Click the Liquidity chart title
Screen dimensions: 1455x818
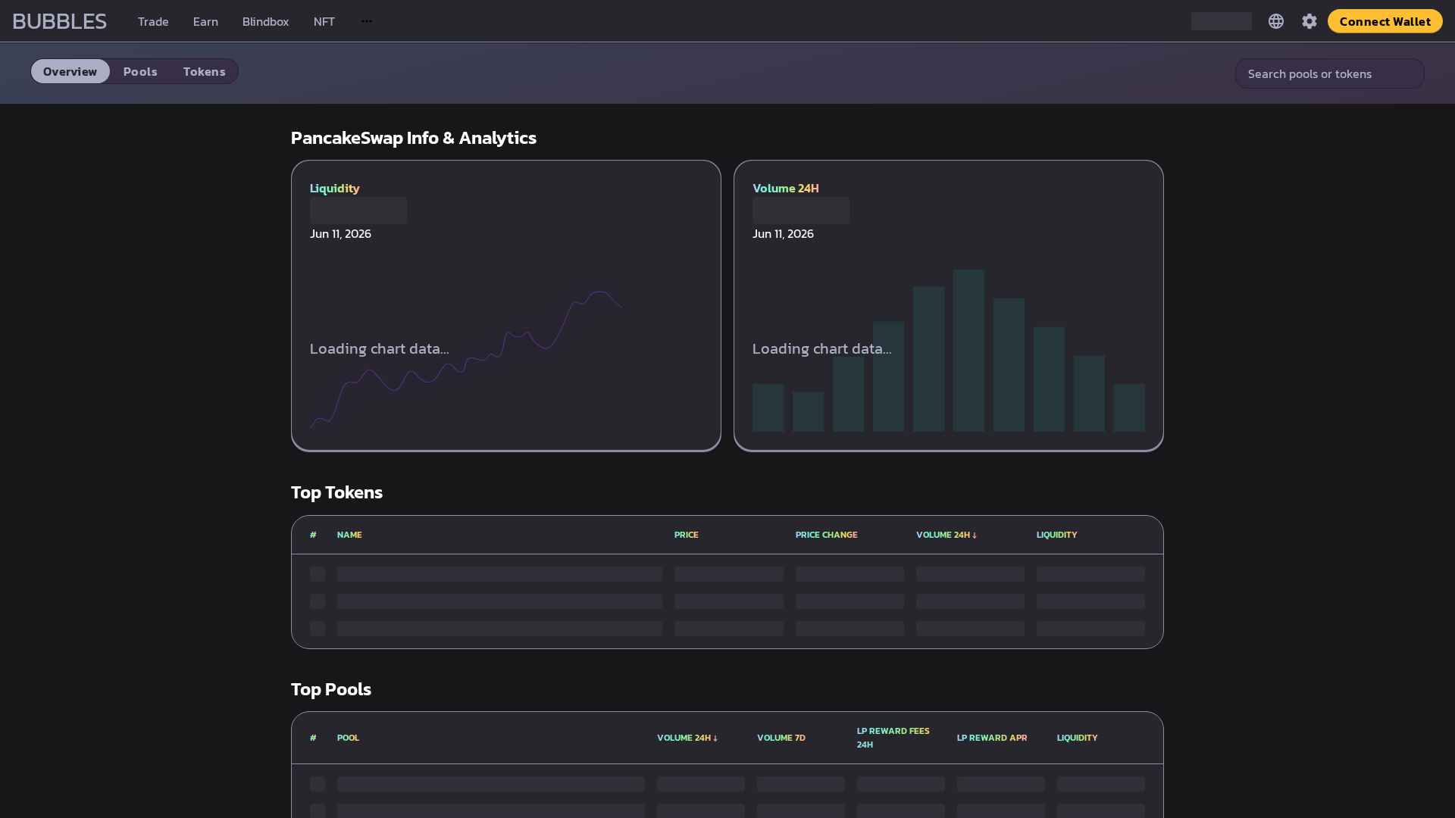coord(334,188)
